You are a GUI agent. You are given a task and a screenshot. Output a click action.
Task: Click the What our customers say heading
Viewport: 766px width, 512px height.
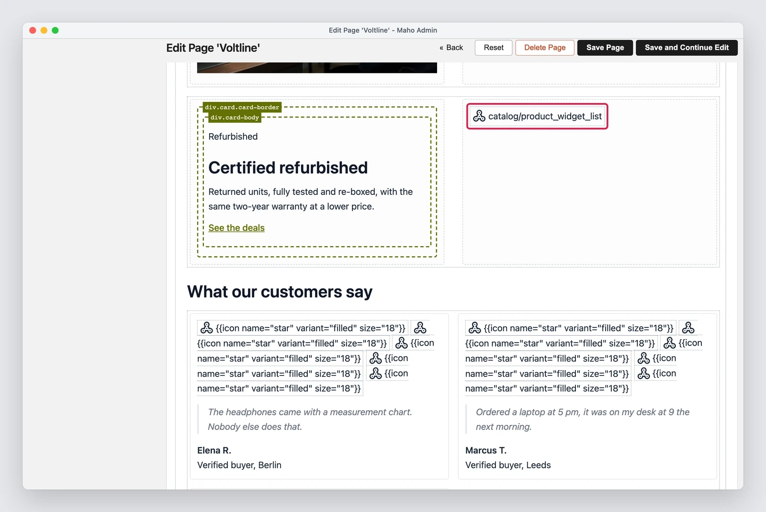pos(280,292)
